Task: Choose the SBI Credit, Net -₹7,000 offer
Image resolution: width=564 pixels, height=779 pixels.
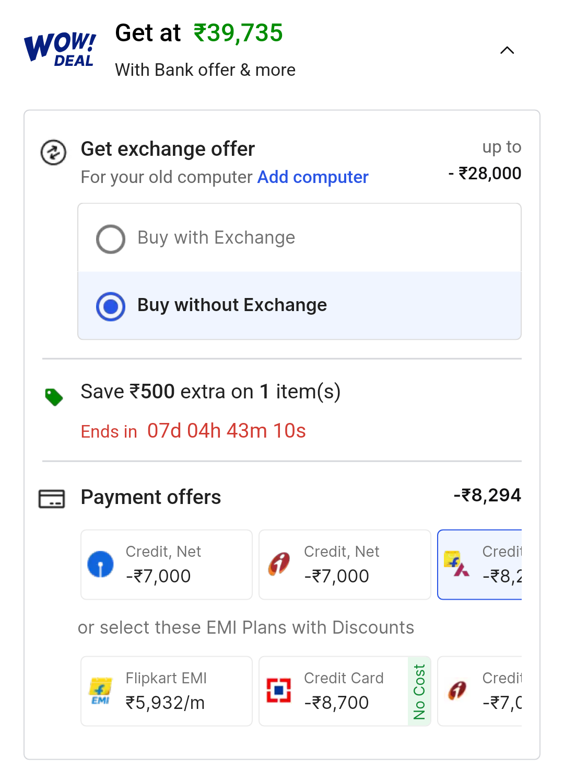Action: coord(166,565)
